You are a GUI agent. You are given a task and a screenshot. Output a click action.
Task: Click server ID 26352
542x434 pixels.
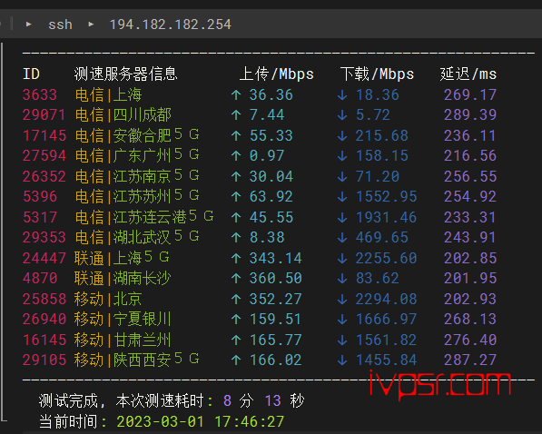(x=44, y=176)
